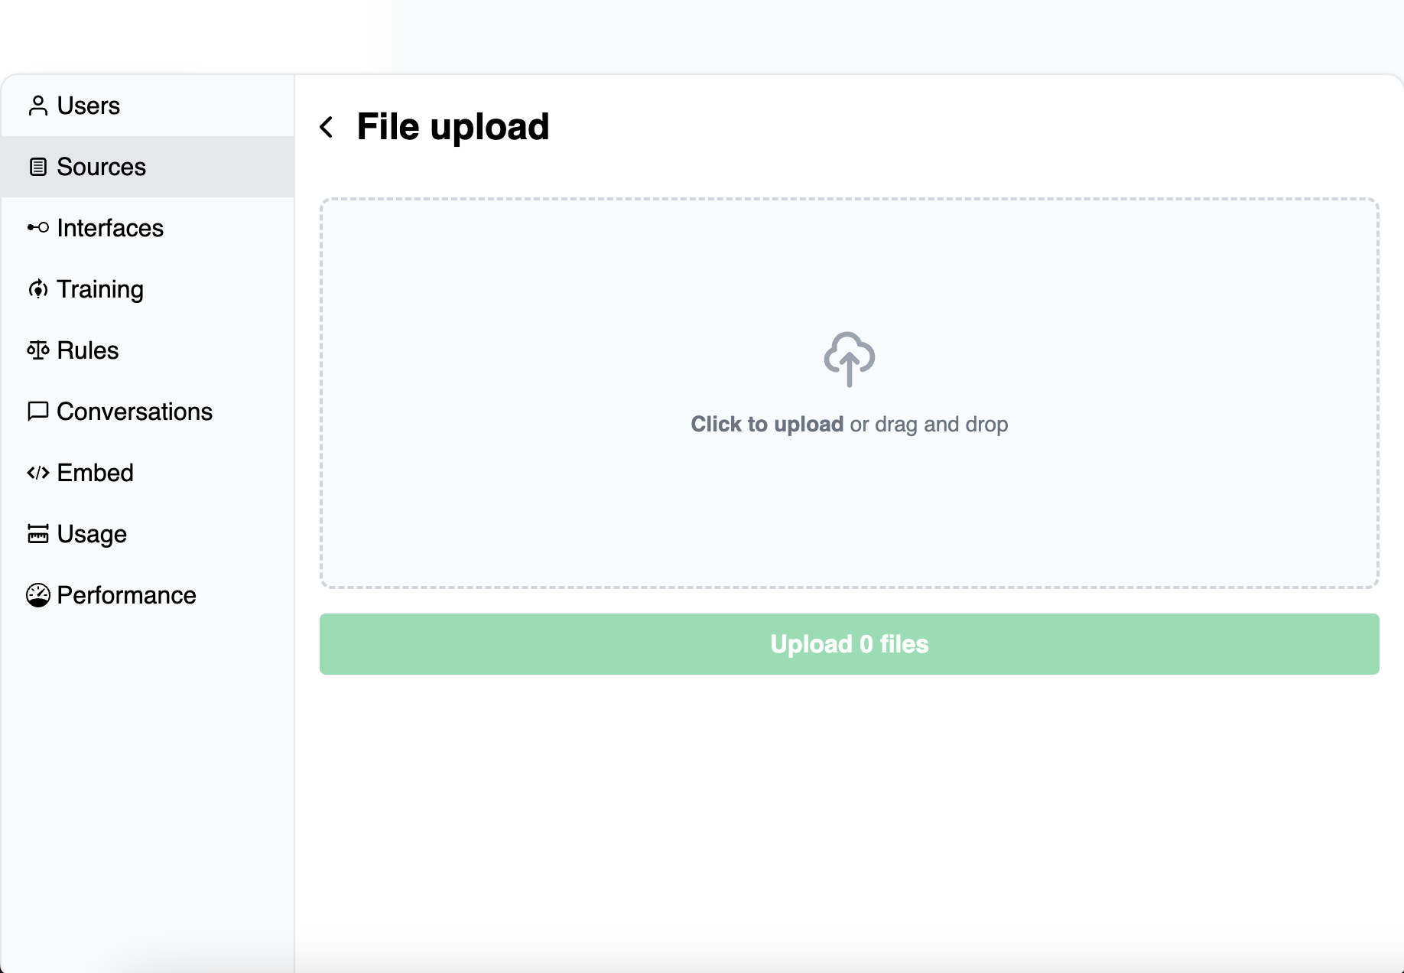This screenshot has height=973, width=1404.
Task: Click the cloud upload icon
Action: 849,359
